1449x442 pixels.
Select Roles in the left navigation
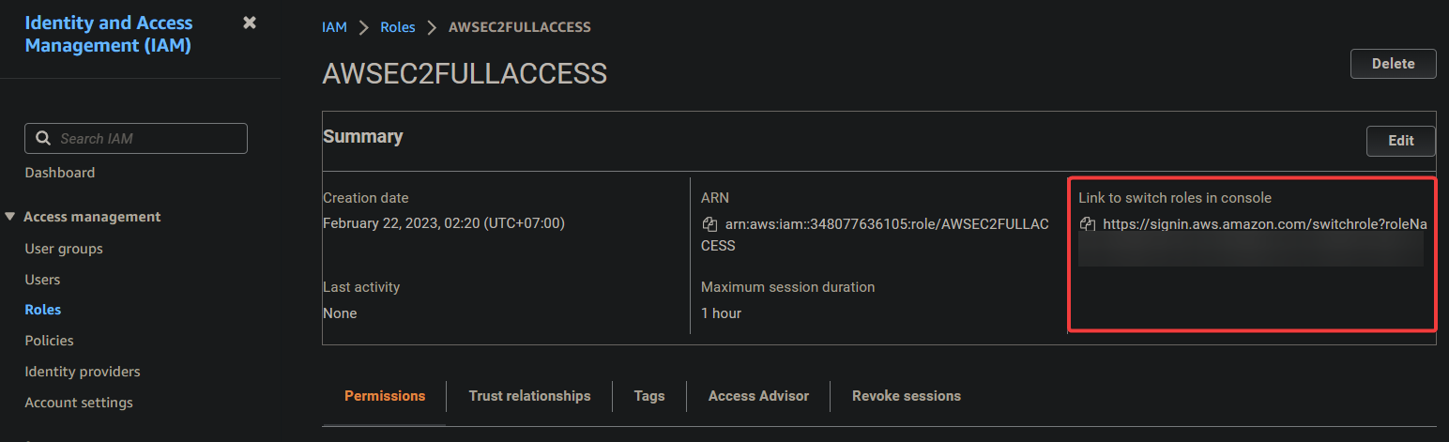coord(43,310)
